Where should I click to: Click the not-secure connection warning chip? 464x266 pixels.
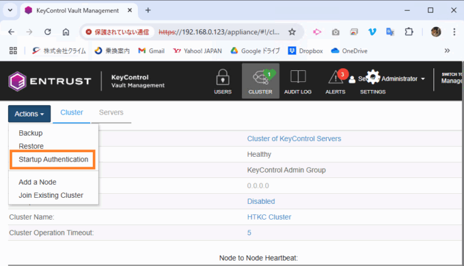click(117, 32)
